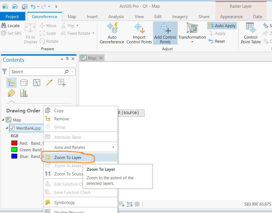Toggle auto-hide pin on Contents pane
Image resolution: width=272 pixels, height=213 pixels.
click(x=67, y=59)
